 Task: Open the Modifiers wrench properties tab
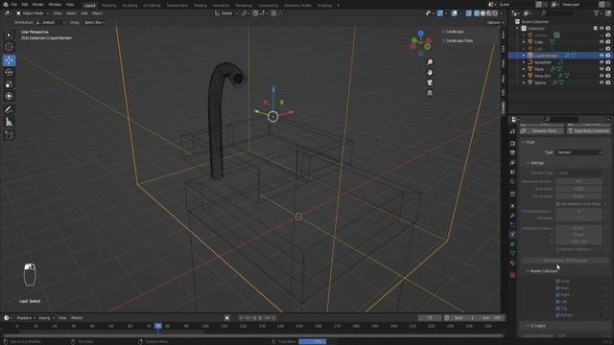(512, 216)
